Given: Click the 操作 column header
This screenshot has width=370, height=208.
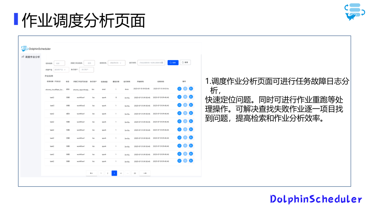Looking at the screenshot, I should pos(184,81).
